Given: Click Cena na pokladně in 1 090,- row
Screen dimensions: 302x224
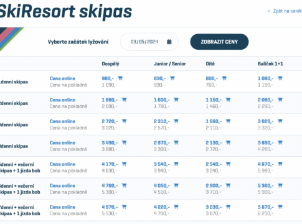Looking at the screenshot, I should click(x=68, y=85).
